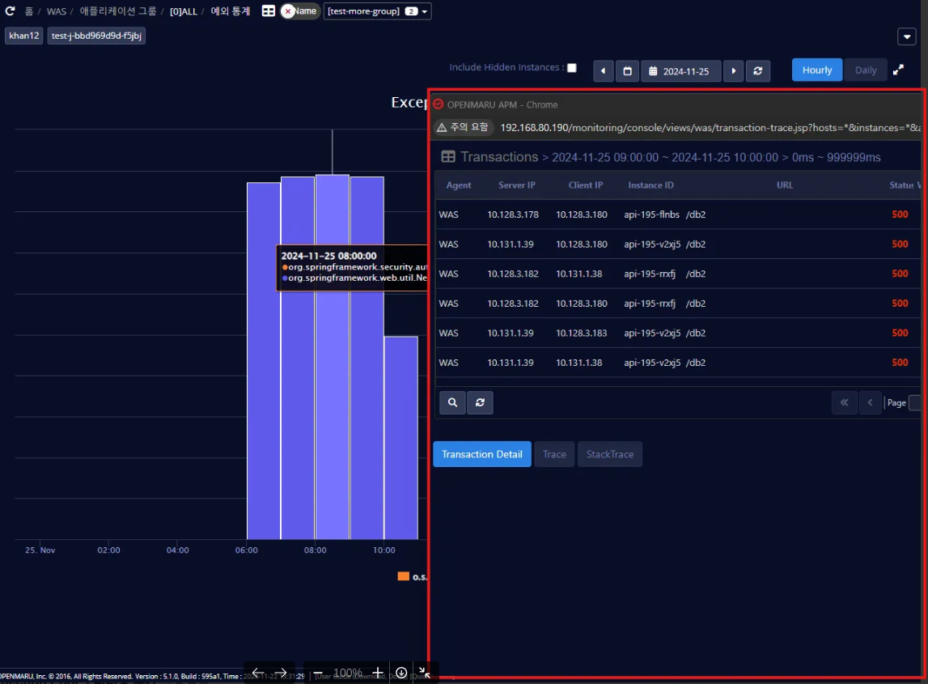Expand the instance list dropdown arrow
The height and width of the screenshot is (684, 928).
click(906, 36)
